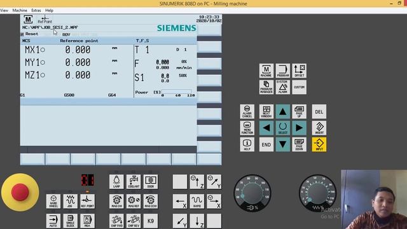Click the MAG CW magazine key
This screenshot has height=229, width=407.
click(x=116, y=201)
